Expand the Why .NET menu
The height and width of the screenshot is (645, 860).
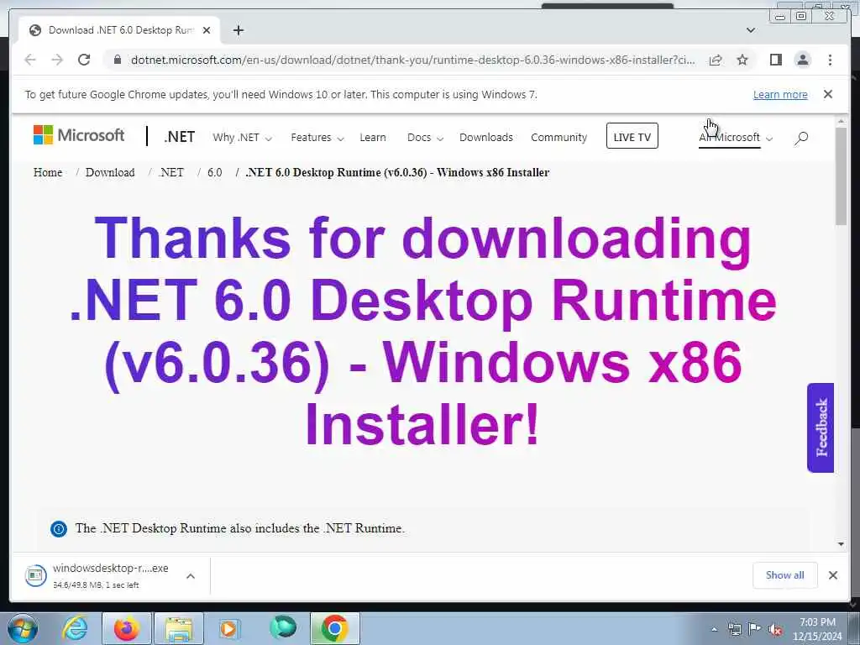coord(242,137)
